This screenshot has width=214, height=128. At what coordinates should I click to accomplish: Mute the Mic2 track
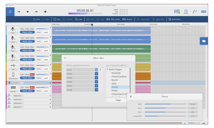27,38
